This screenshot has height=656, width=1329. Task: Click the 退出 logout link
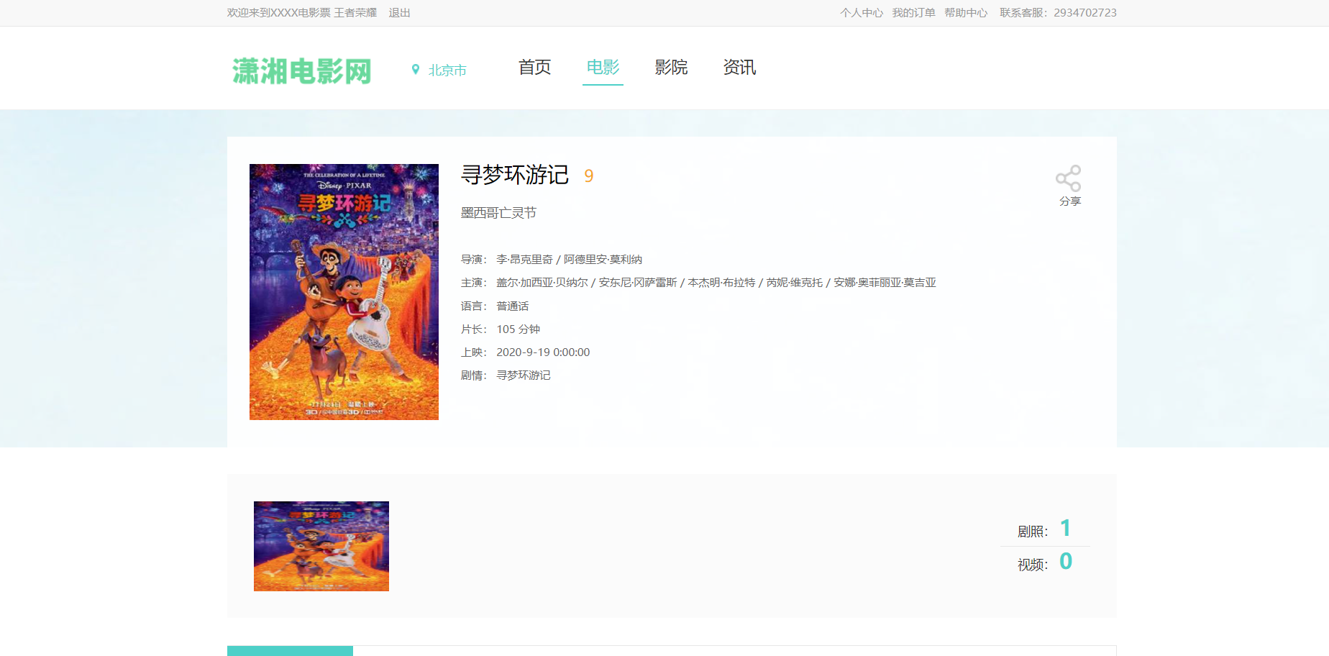399,13
